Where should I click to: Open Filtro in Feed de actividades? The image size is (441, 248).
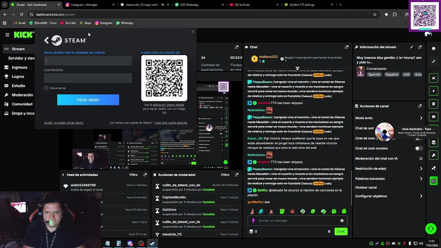pos(133,175)
